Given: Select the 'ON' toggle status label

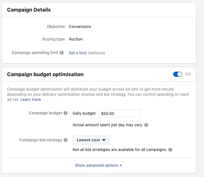Looking at the screenshot, I should click(x=188, y=74).
